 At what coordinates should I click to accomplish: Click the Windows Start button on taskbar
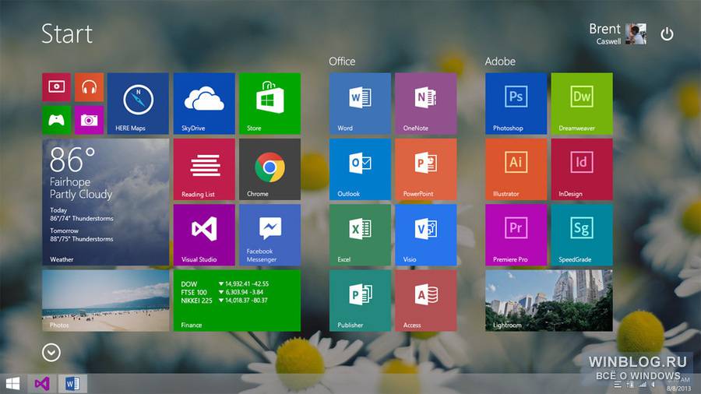click(13, 384)
